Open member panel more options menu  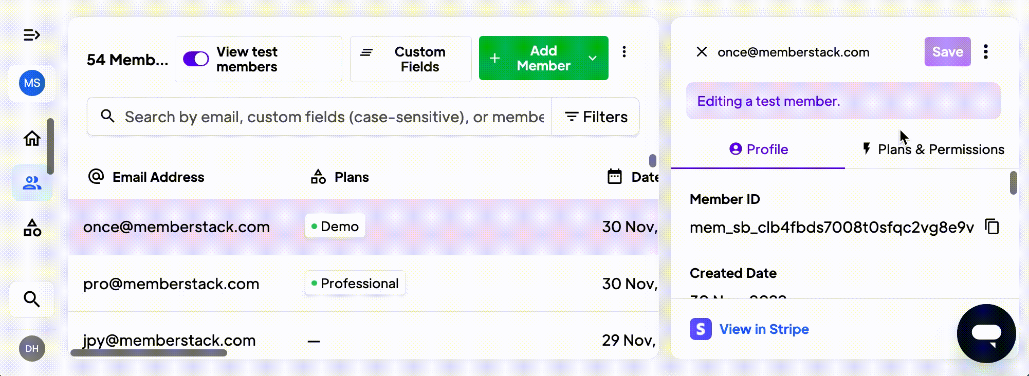(985, 52)
